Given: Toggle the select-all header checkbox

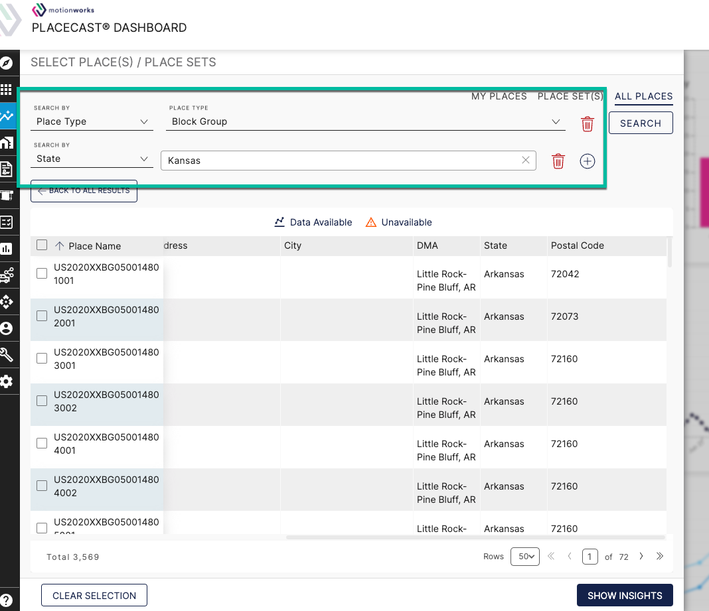Looking at the screenshot, I should [x=42, y=245].
